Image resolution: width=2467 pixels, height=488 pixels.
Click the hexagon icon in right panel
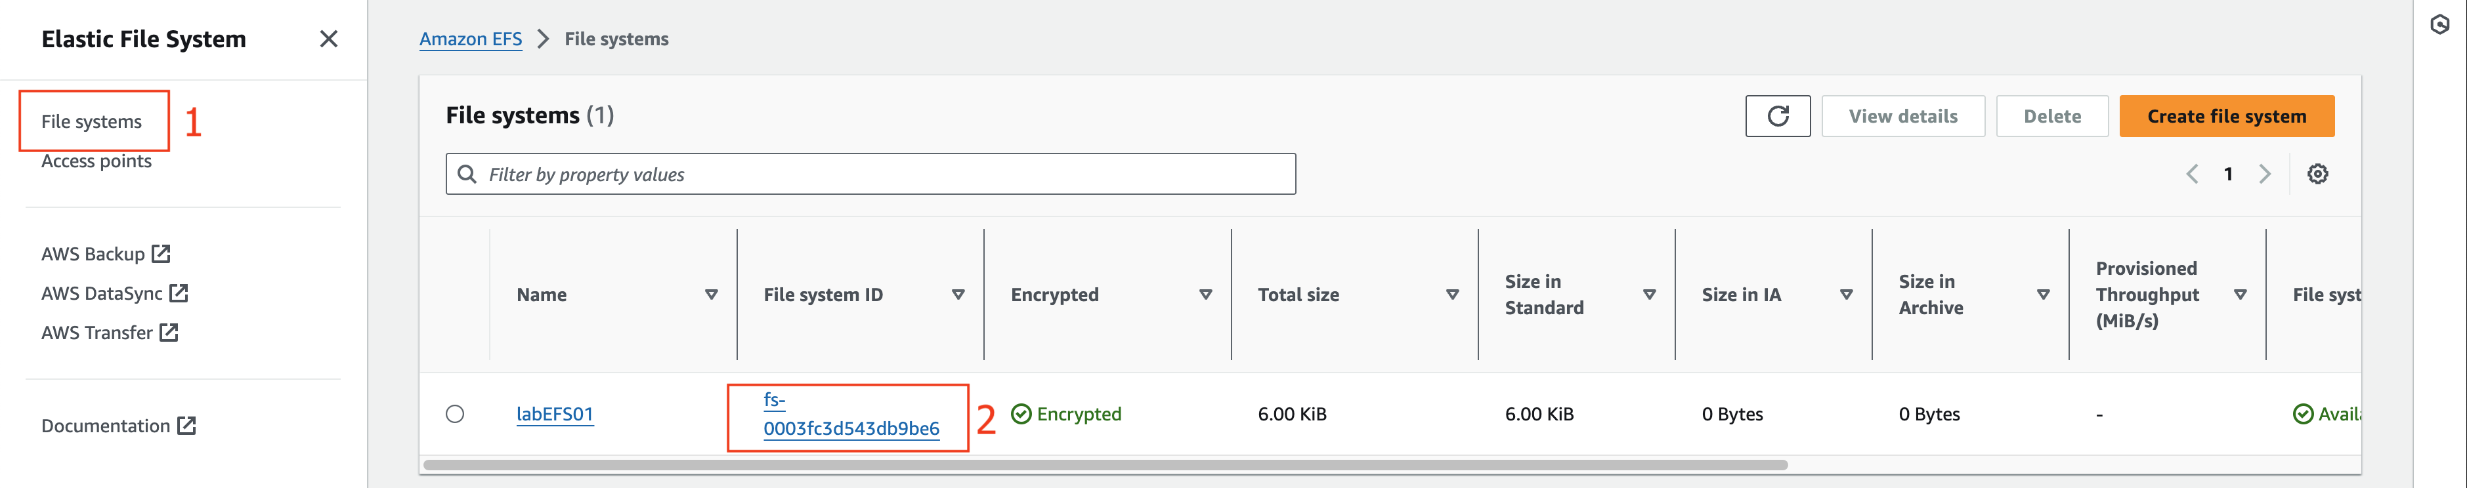(2439, 25)
